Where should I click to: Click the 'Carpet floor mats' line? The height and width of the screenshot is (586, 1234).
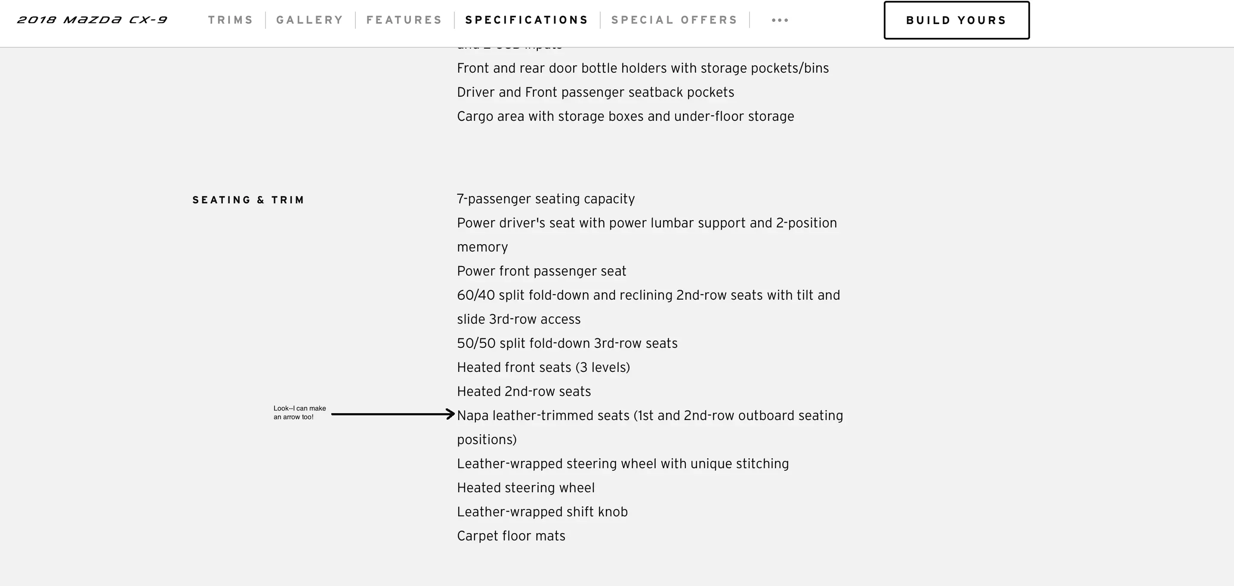(511, 536)
